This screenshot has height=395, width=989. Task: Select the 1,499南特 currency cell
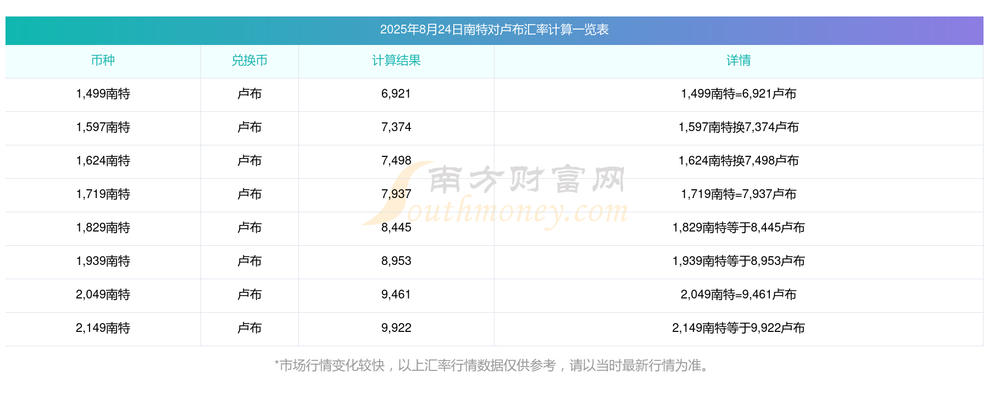point(103,94)
